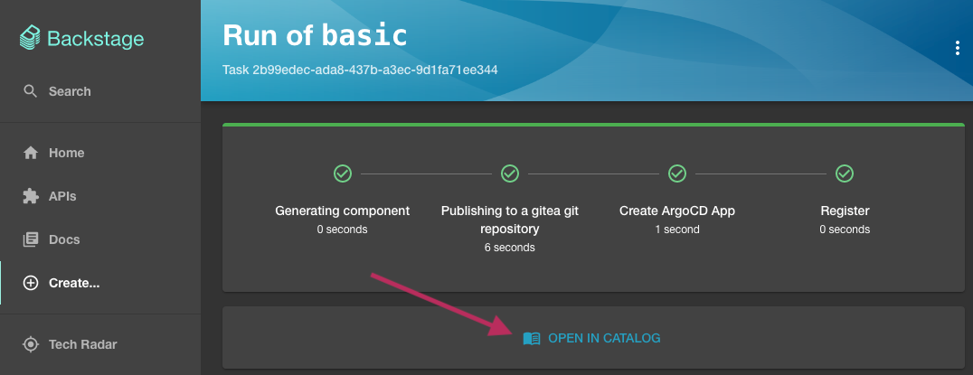Click the Create plus circle icon
This screenshot has width=973, height=375.
[31, 283]
